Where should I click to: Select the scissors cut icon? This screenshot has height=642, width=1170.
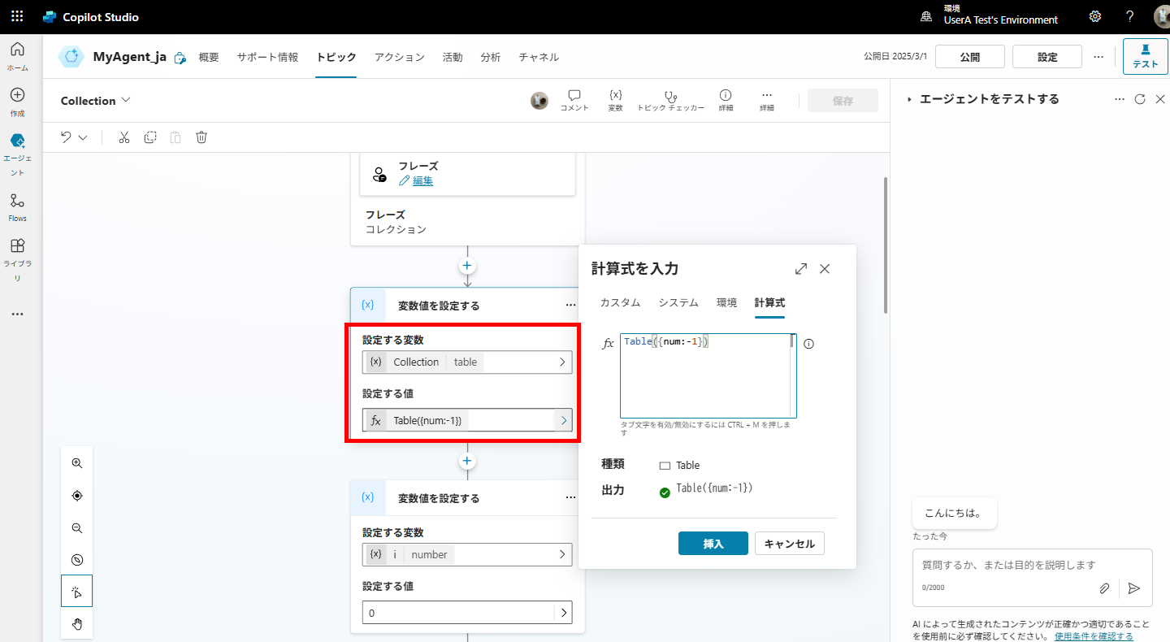pyautogui.click(x=123, y=137)
